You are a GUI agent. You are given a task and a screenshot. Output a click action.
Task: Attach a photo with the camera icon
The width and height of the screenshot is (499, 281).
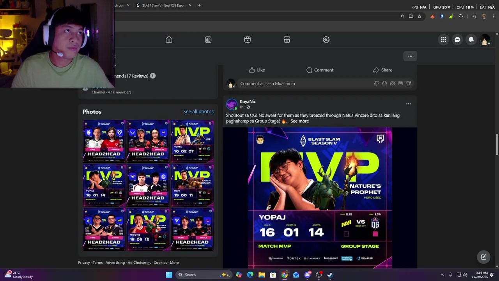pyautogui.click(x=392, y=83)
